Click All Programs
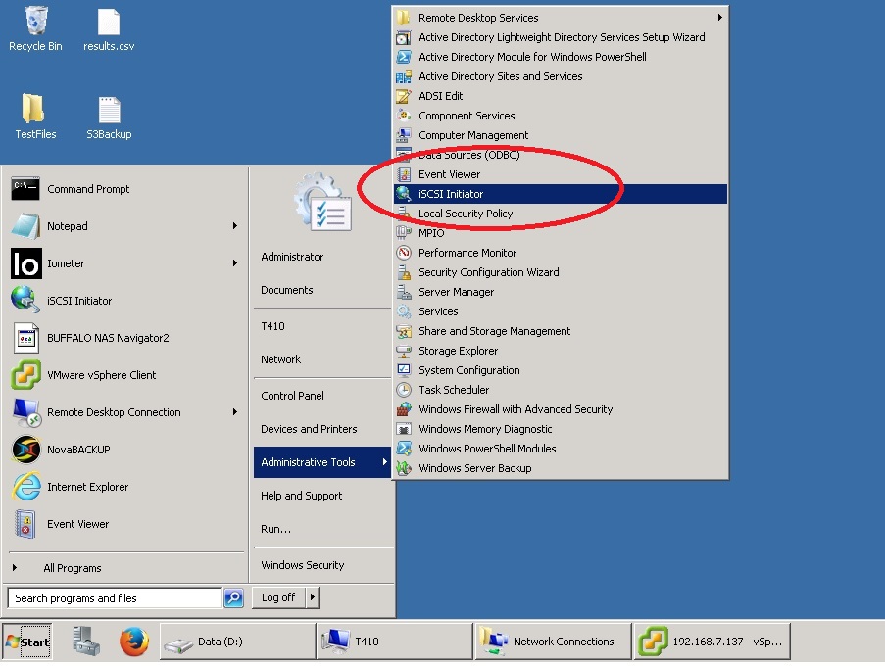Screen dimensions: 885x666 pyautogui.click(x=72, y=567)
